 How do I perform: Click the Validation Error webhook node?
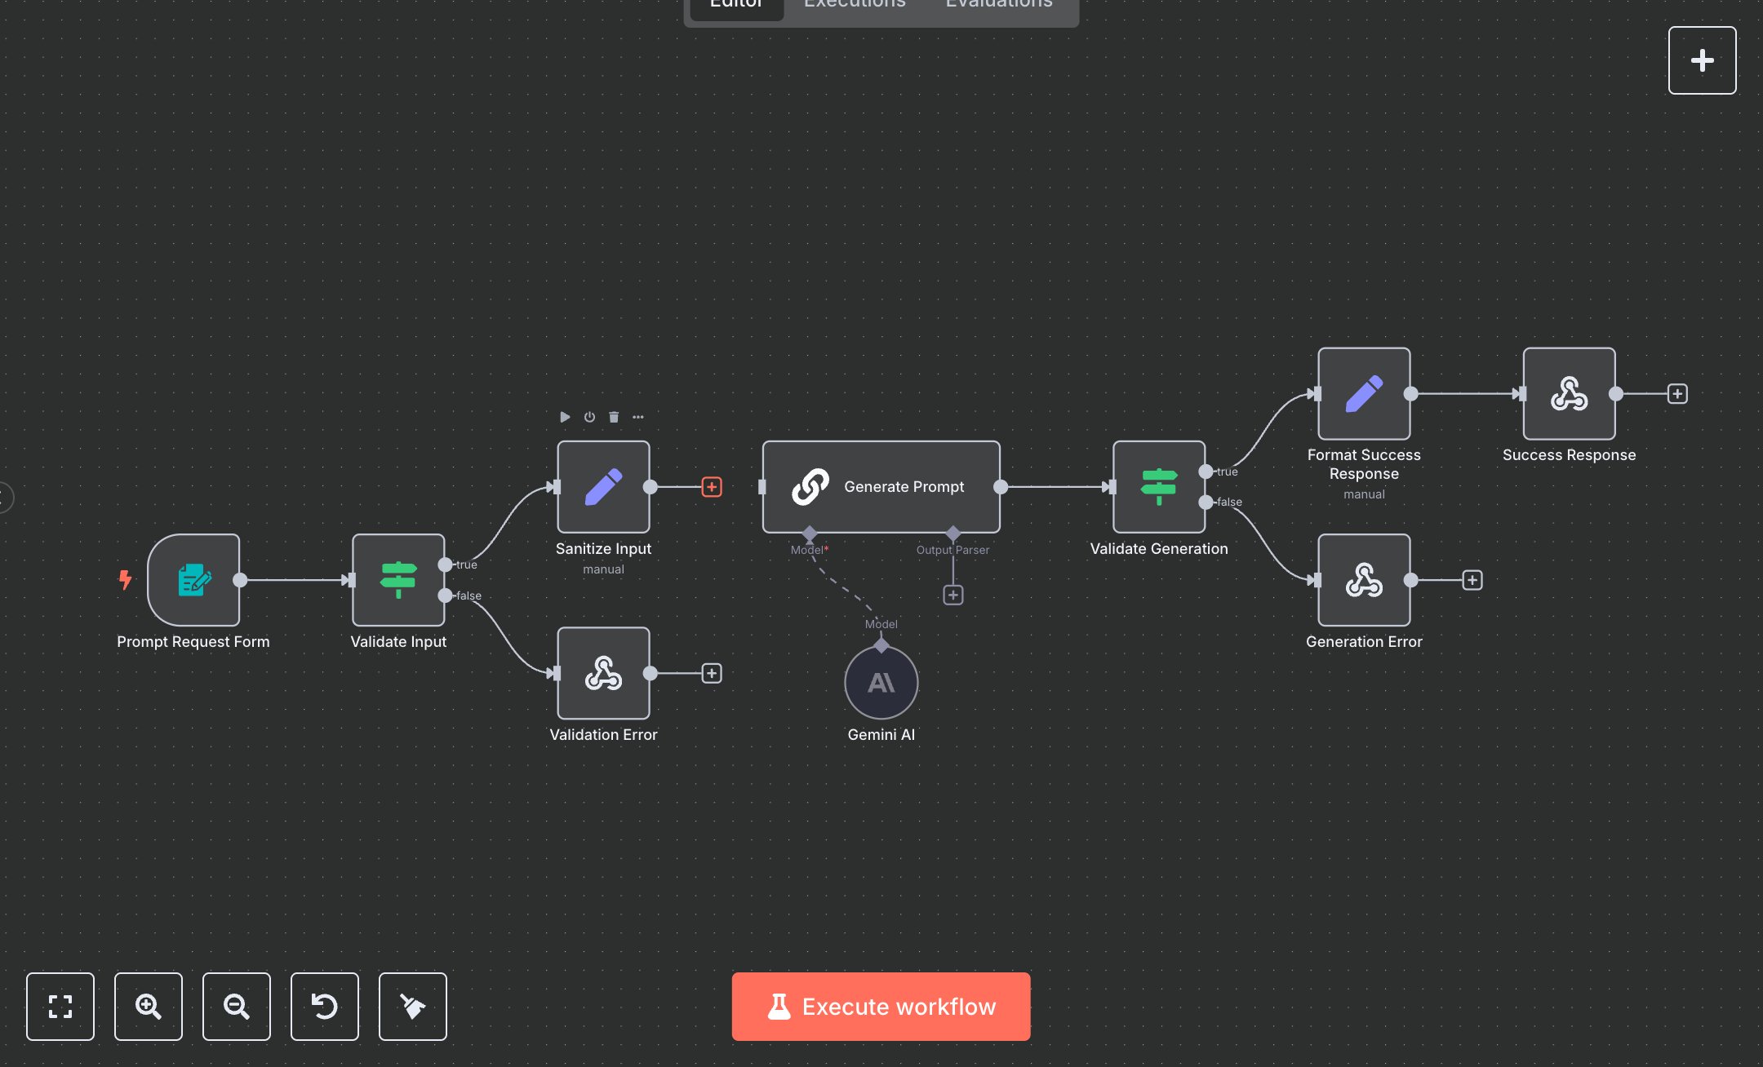[602, 674]
